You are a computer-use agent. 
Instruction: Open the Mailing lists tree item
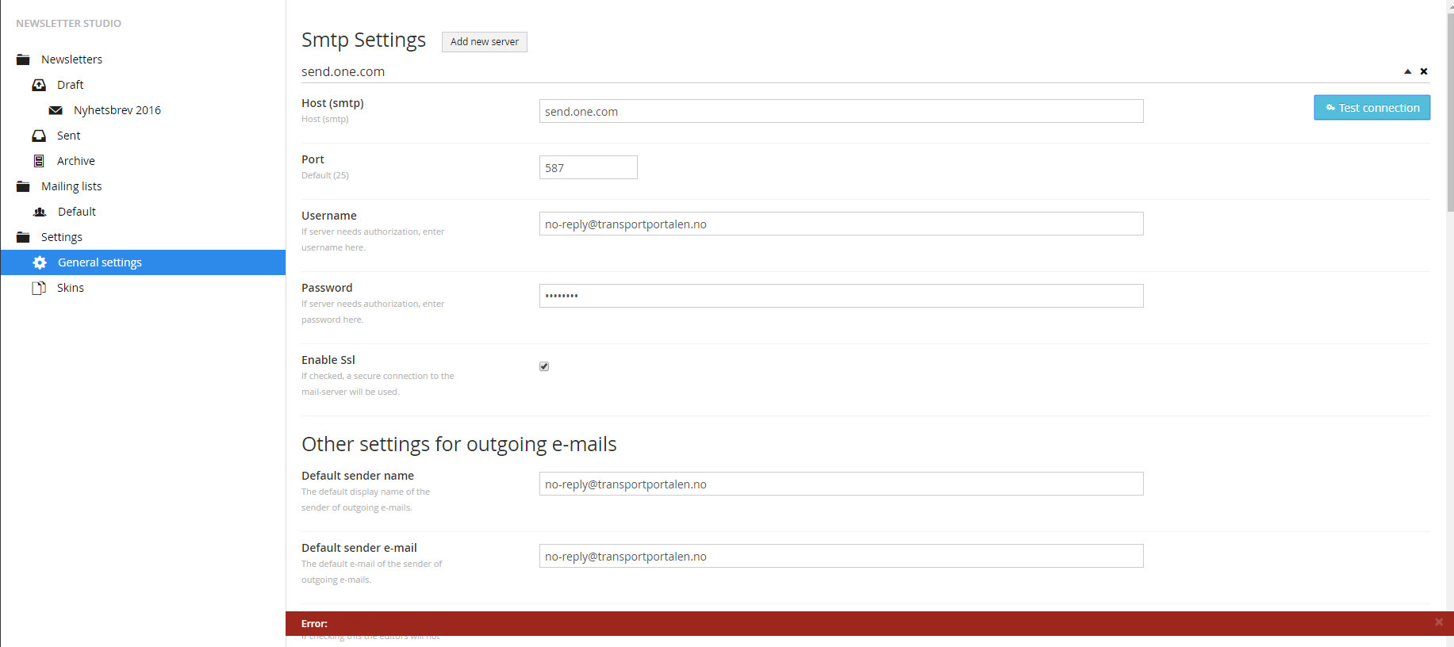click(x=71, y=186)
